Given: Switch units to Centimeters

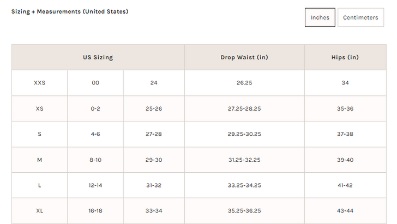Looking at the screenshot, I should 360,17.
